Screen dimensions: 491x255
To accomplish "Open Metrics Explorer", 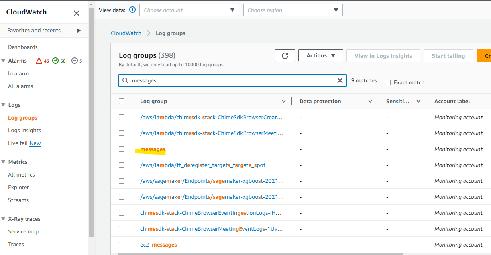I will (18, 187).
